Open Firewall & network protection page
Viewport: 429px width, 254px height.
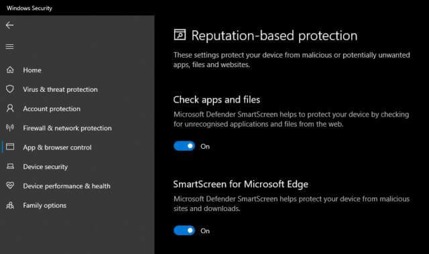click(67, 128)
